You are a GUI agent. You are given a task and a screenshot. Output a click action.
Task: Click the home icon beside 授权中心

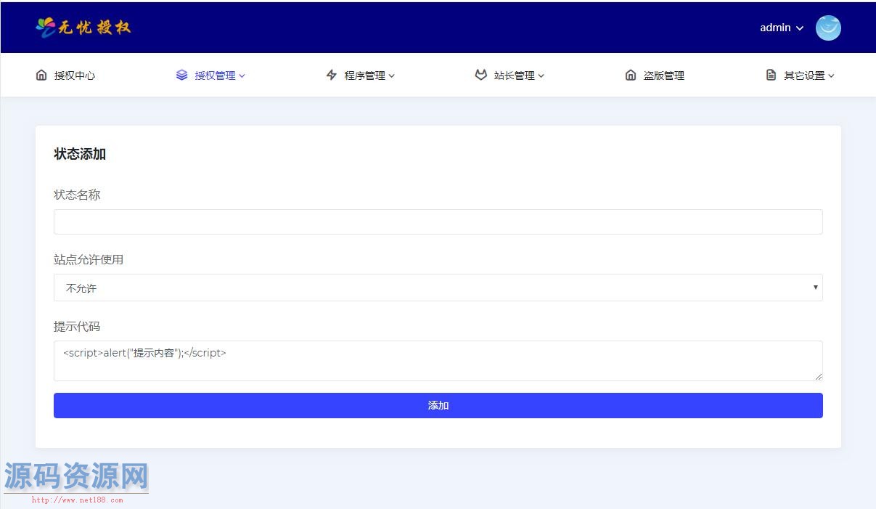coord(41,75)
